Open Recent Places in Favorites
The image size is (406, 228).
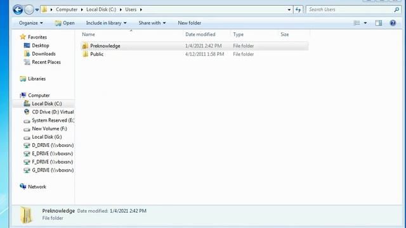[x=46, y=62]
